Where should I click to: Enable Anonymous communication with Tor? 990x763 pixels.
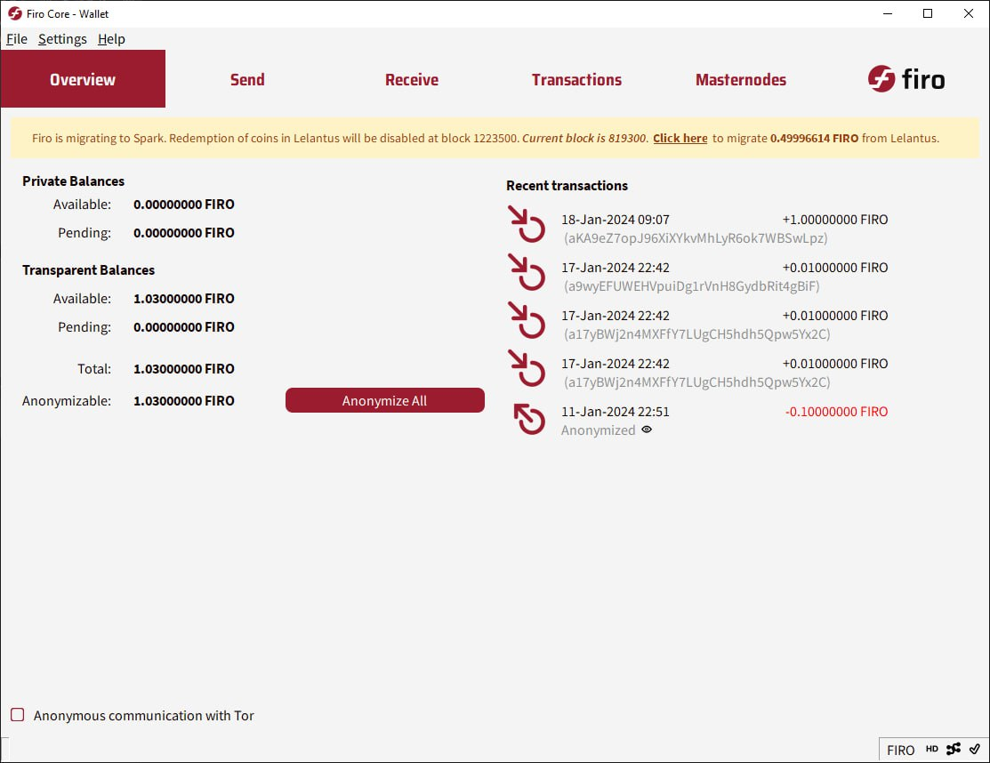tap(17, 714)
